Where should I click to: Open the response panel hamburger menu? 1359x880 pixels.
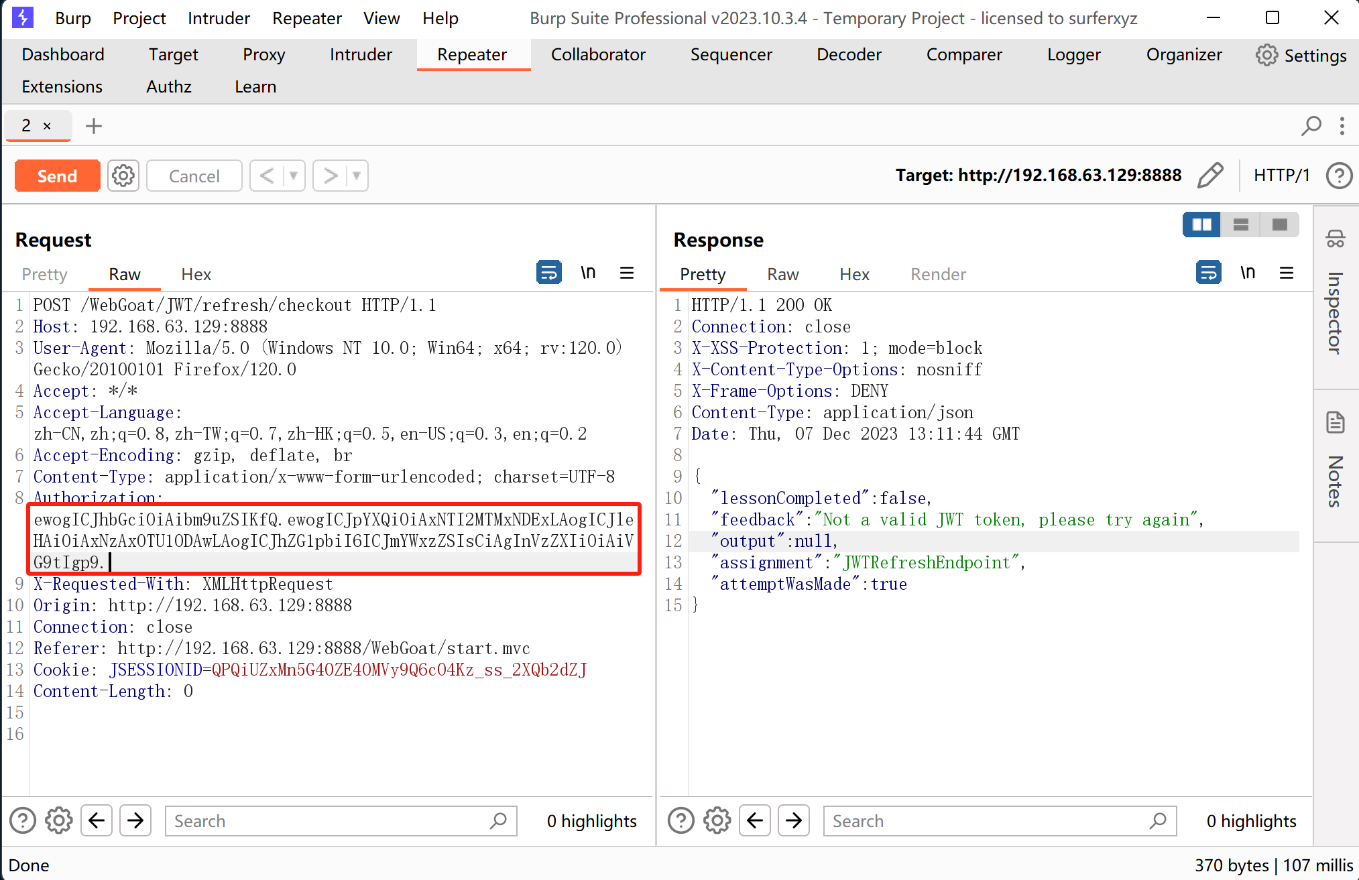1287,273
